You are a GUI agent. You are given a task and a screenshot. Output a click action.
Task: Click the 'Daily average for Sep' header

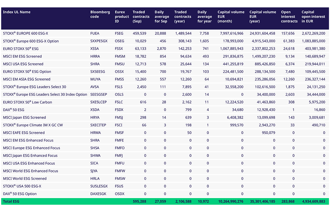[162, 17]
